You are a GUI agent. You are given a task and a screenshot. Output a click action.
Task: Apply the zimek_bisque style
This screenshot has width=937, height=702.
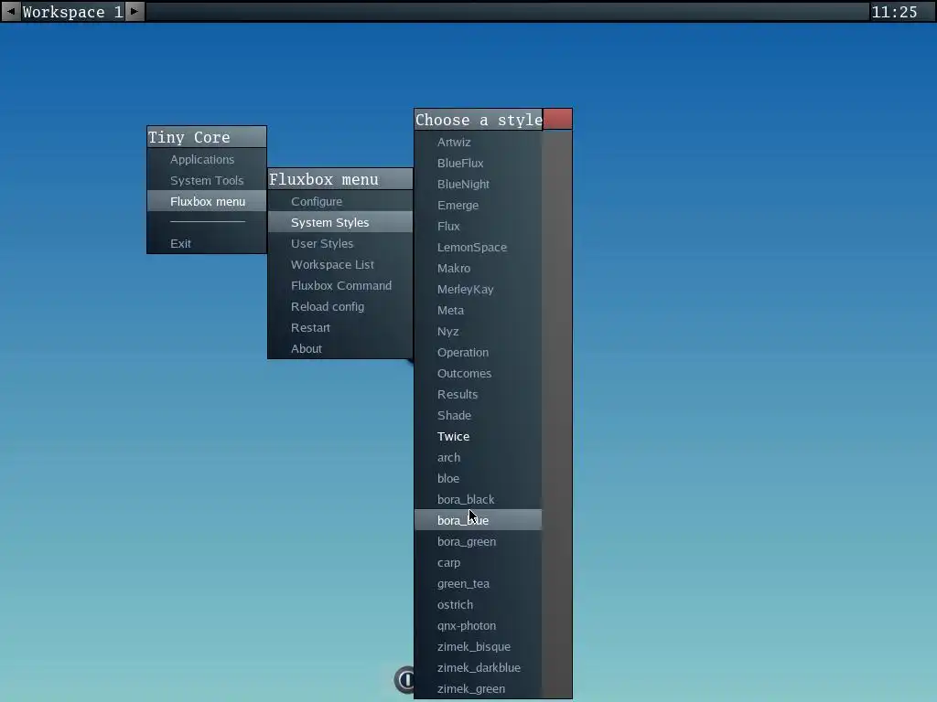click(x=478, y=646)
